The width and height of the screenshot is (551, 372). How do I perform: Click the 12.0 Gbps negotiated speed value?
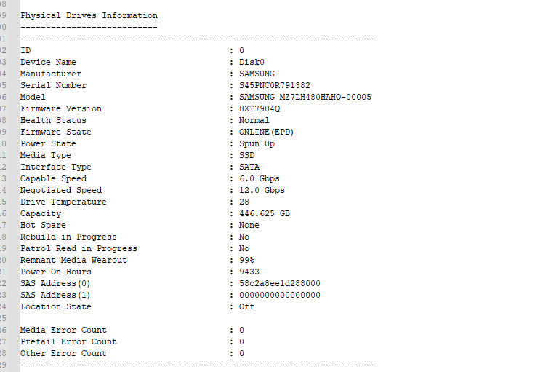[262, 190]
